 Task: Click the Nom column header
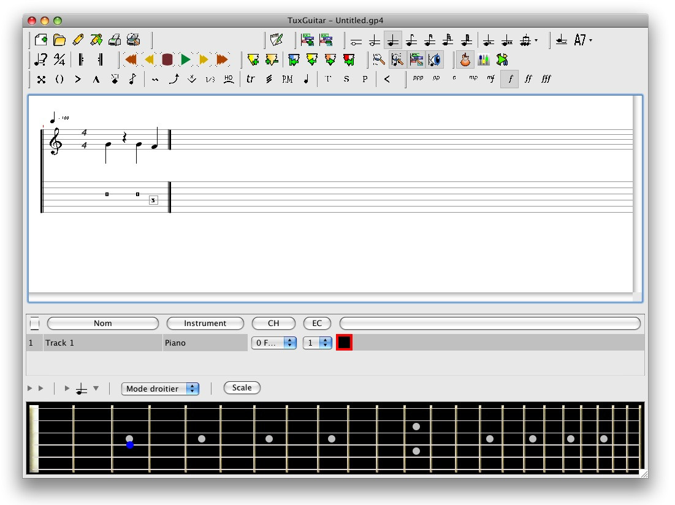102,323
